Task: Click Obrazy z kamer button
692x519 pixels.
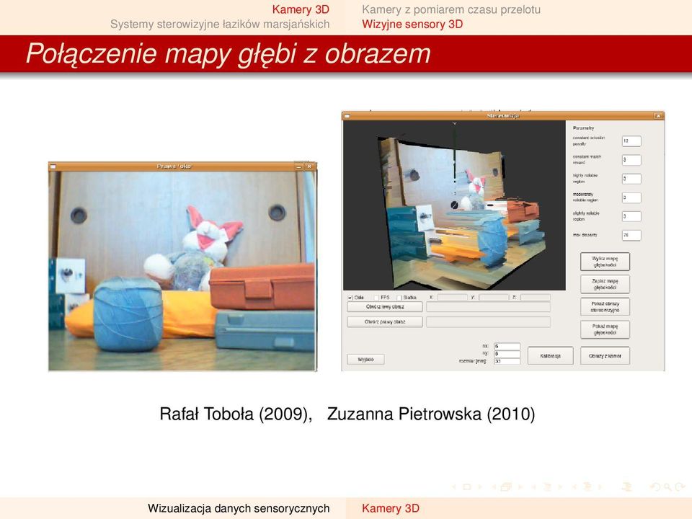Action: click(x=605, y=355)
